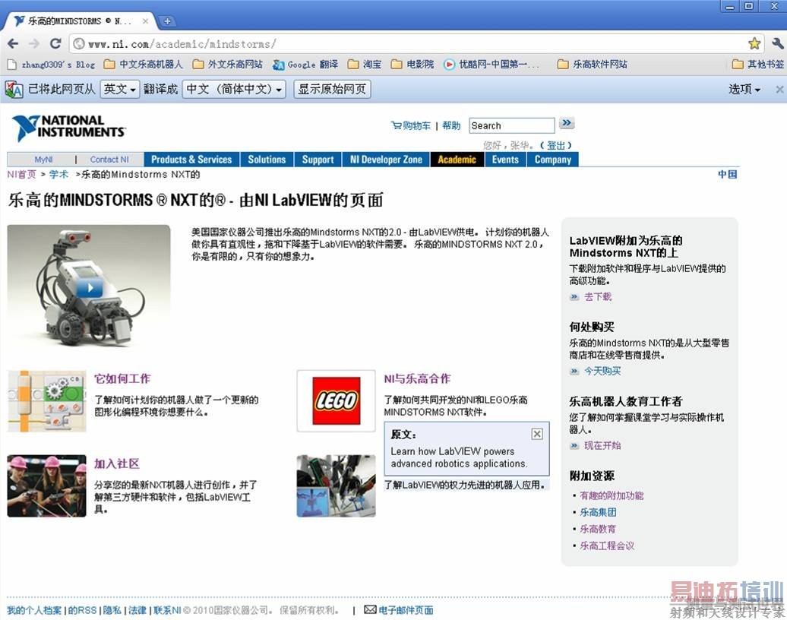Click the 它如何工作 thumbnail image

click(46, 401)
